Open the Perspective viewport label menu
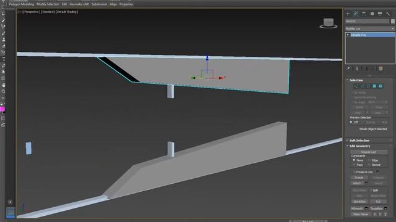Screen dimensions: 396x222 pyautogui.click(x=31, y=12)
